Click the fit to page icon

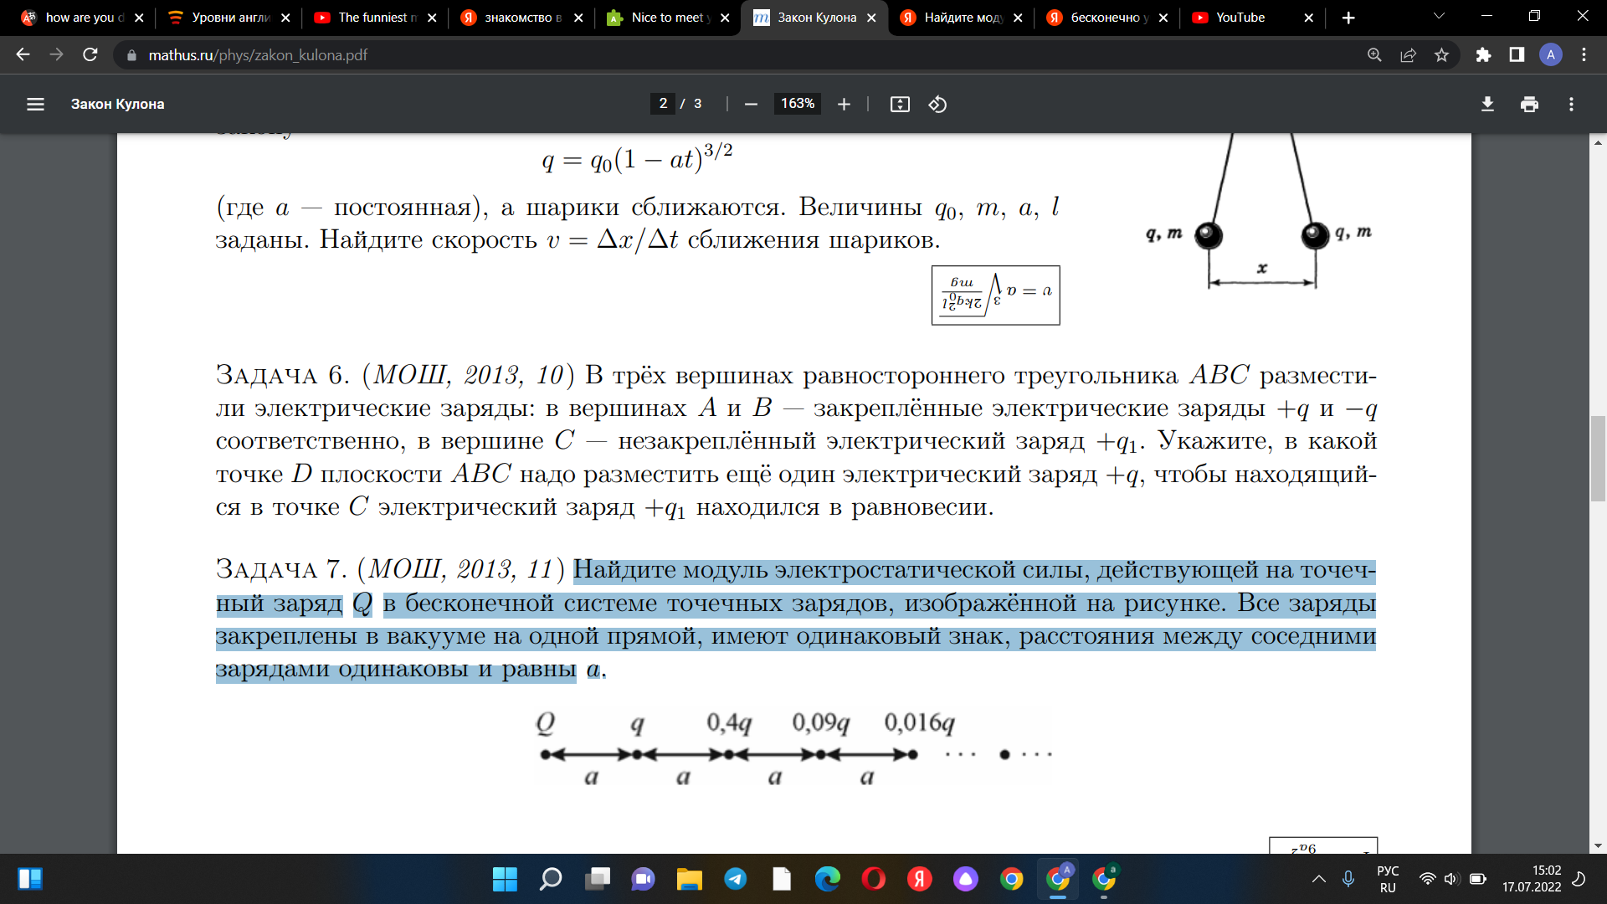point(900,104)
